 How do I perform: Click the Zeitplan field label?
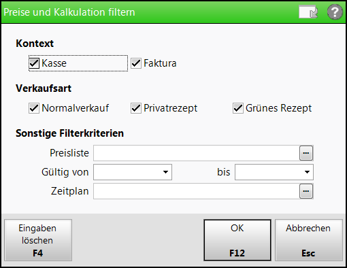[x=70, y=191]
